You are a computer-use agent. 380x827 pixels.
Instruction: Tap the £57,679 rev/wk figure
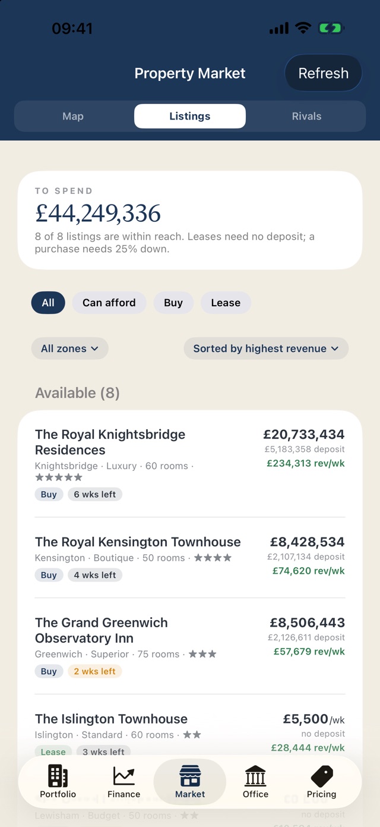tap(309, 652)
